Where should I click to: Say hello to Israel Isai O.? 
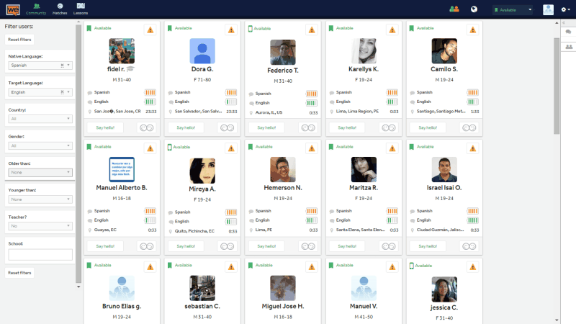click(428, 246)
